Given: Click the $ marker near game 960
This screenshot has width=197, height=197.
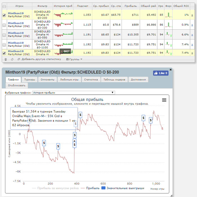Looking at the screenshot, I should [151, 120].
